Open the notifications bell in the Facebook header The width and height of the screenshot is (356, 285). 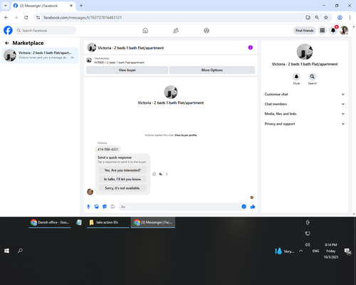tap(333, 31)
